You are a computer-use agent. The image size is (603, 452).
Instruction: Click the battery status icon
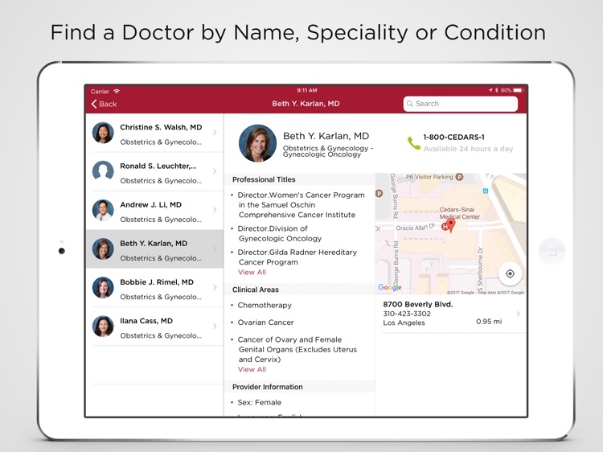point(519,90)
